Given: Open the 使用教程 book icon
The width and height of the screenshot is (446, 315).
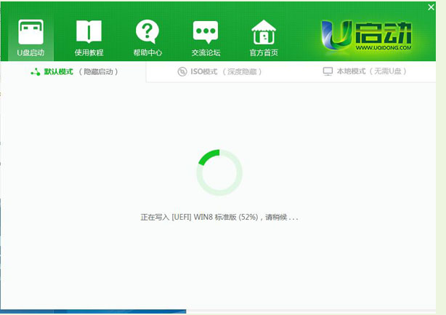Looking at the screenshot, I should pos(89,31).
